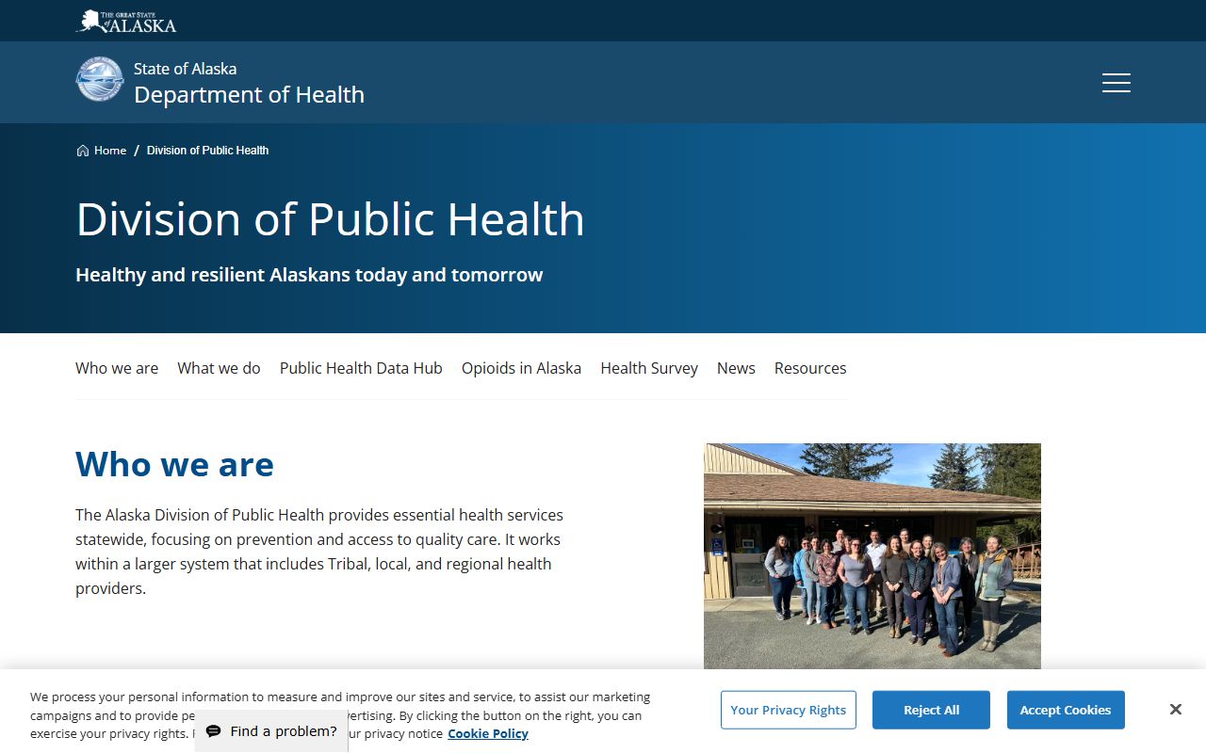Open the Resources tab

coord(810,368)
